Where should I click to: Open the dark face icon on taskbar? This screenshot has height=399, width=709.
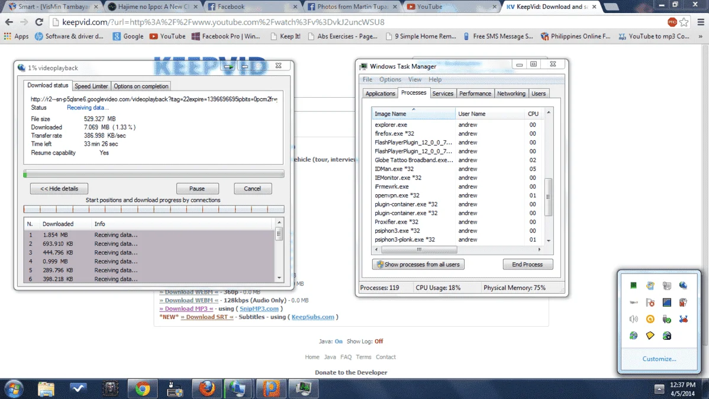pyautogui.click(x=110, y=388)
